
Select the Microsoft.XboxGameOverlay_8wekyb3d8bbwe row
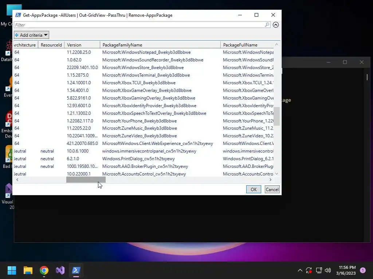[144, 90]
